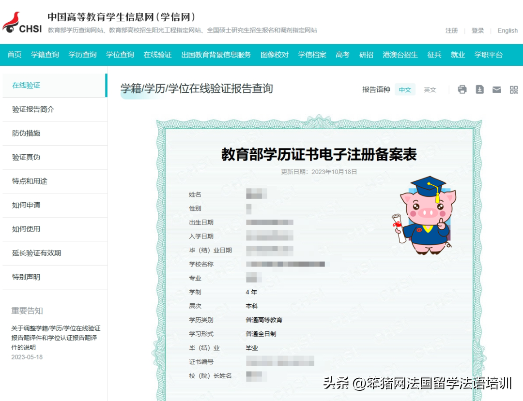
Task: Open 学位查询 in navigation bar
Action: pos(120,55)
